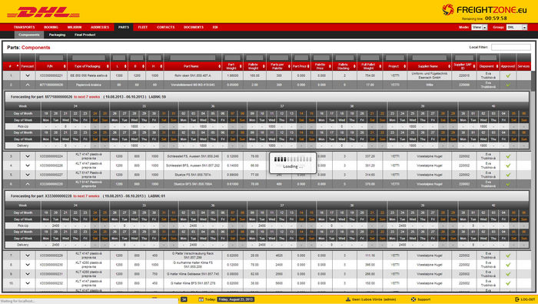538x304 pixels.
Task: Toggle the Approved checkmark in row 3
Action: pyautogui.click(x=508, y=156)
